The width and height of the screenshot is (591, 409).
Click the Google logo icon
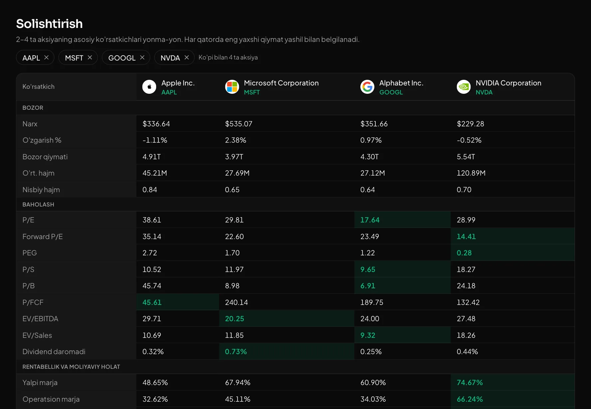tap(367, 87)
